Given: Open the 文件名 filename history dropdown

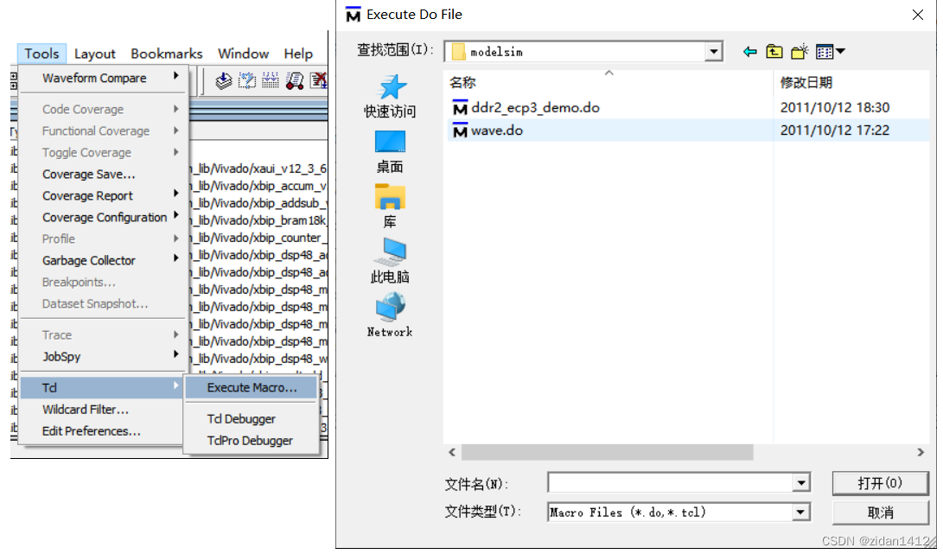Looking at the screenshot, I should pyautogui.click(x=800, y=482).
